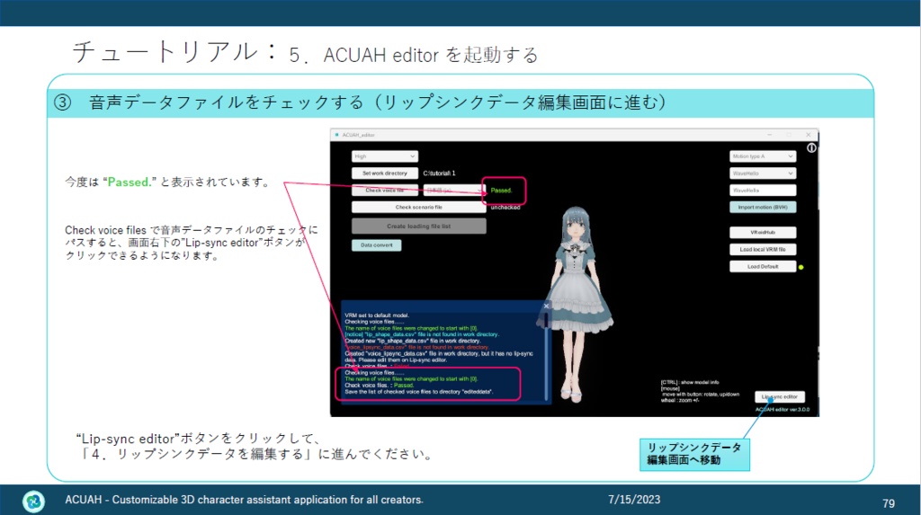Click 'Save the list of checked voice files' log line
921x515 pixels.
click(419, 392)
